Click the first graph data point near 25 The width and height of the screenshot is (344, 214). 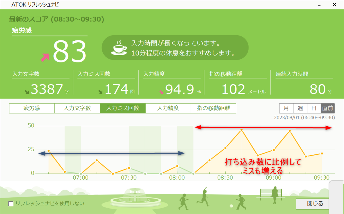tap(49, 151)
